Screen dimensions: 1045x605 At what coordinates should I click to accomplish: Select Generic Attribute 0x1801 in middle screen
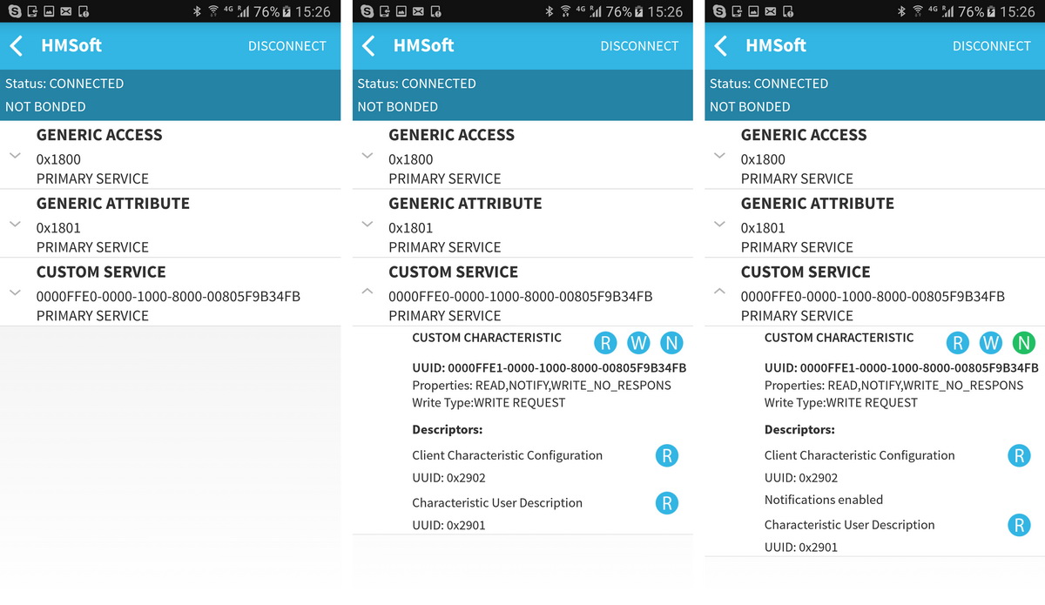point(522,224)
